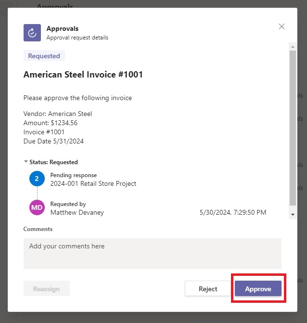
Task: Click the Reject button
Action: pyautogui.click(x=208, y=289)
